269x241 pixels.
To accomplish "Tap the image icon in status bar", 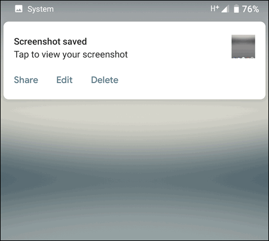I will tap(19, 9).
